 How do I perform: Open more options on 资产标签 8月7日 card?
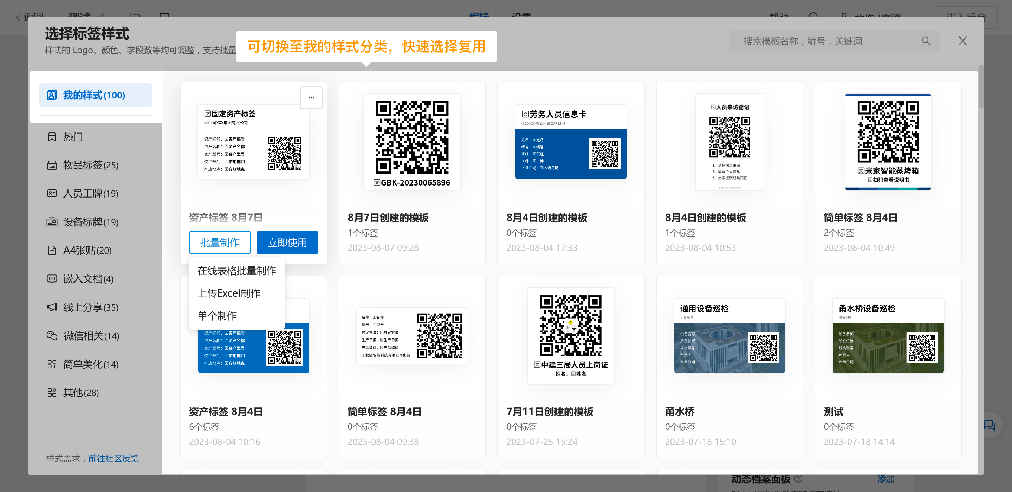click(311, 97)
